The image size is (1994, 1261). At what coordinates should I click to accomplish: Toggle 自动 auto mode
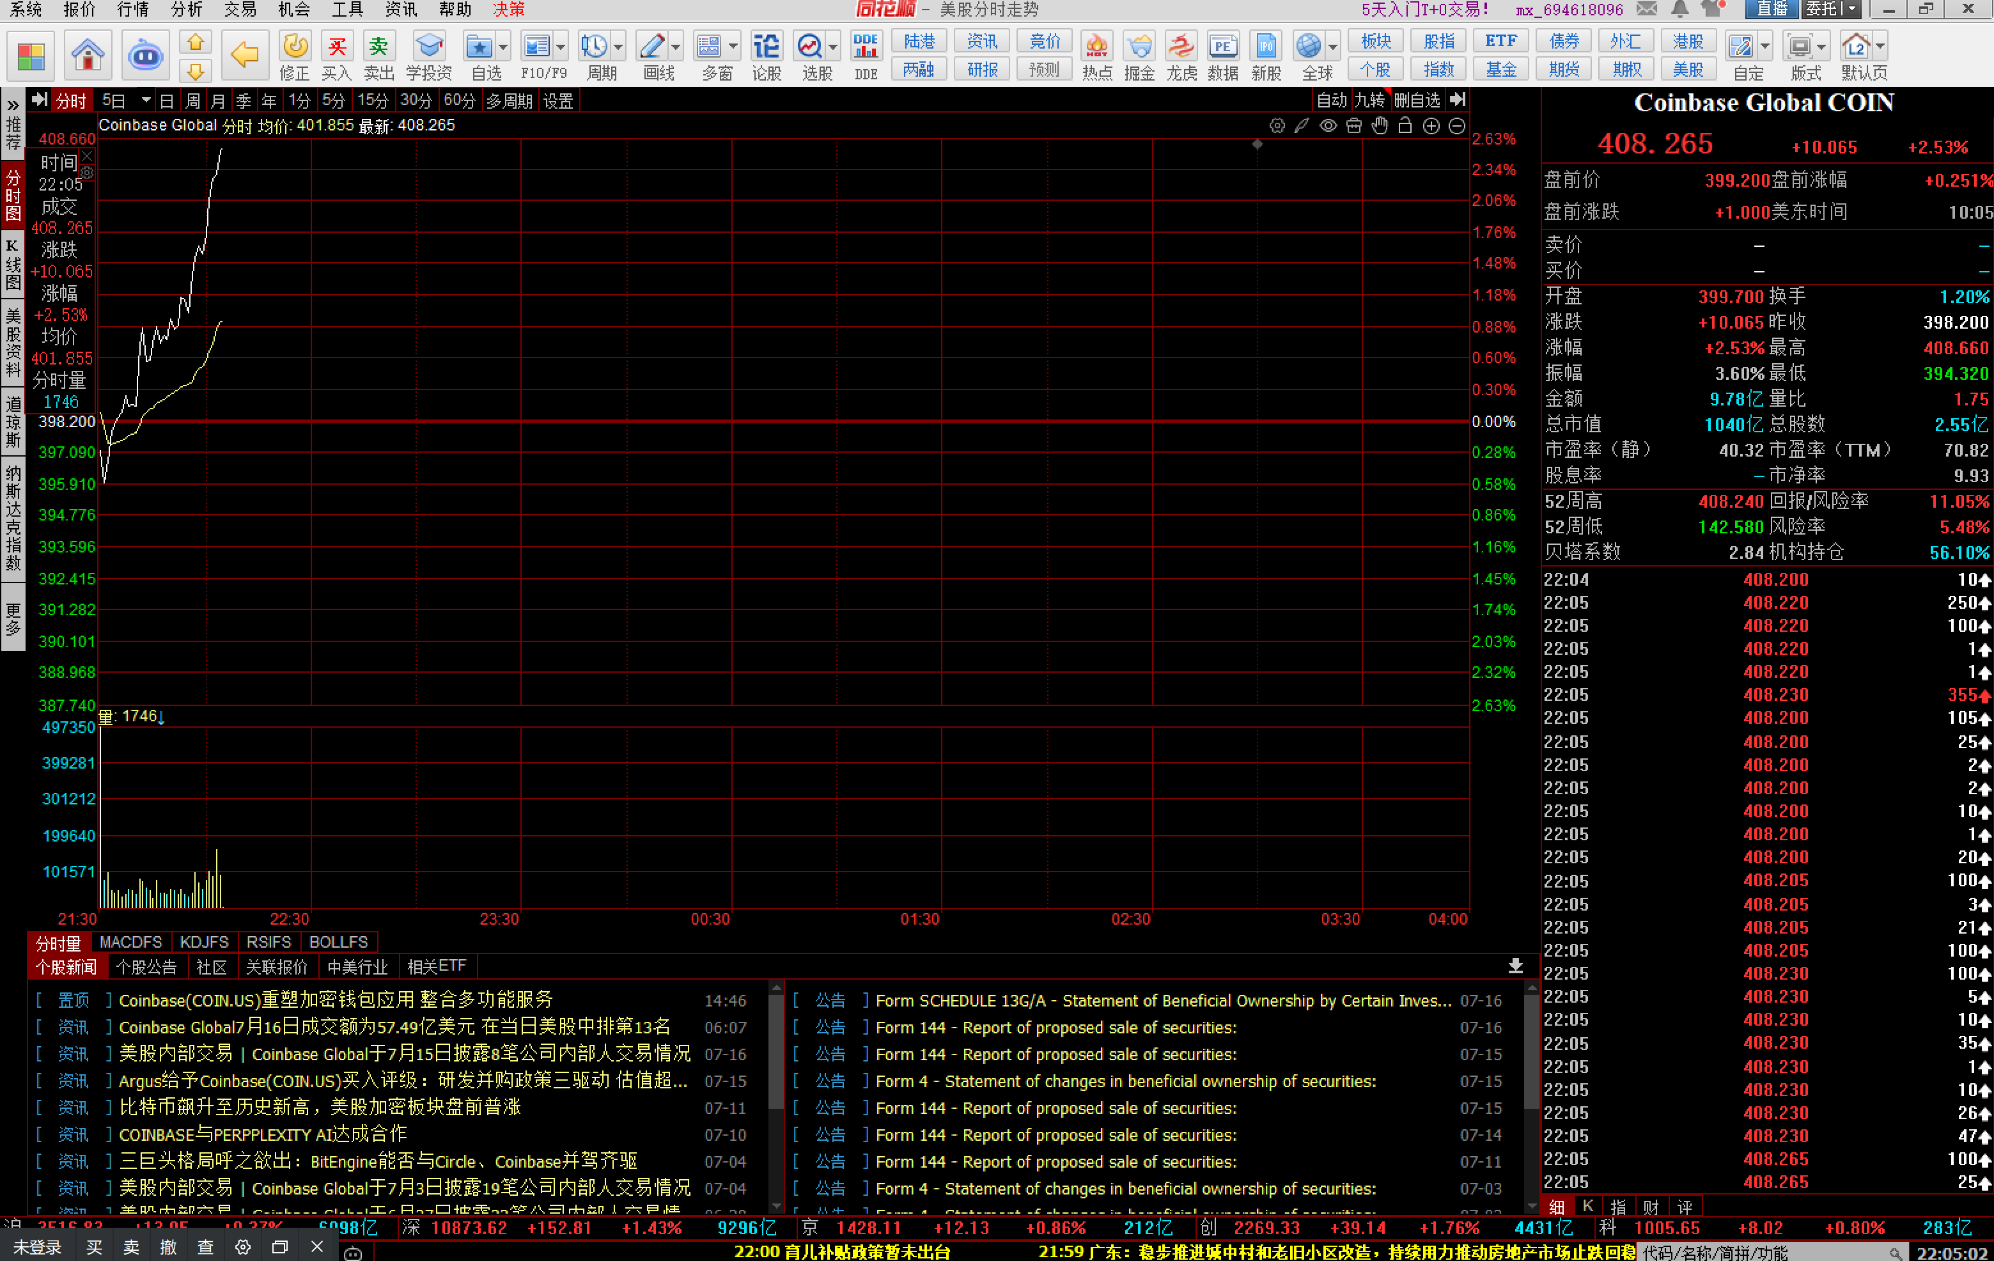click(x=1332, y=100)
